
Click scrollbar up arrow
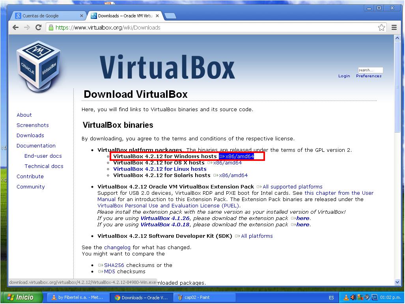tap(397, 38)
